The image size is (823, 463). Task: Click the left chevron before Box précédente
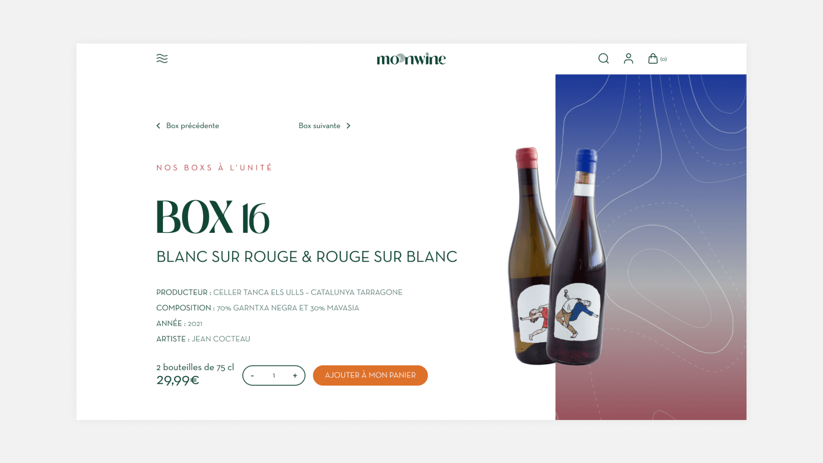click(x=158, y=126)
